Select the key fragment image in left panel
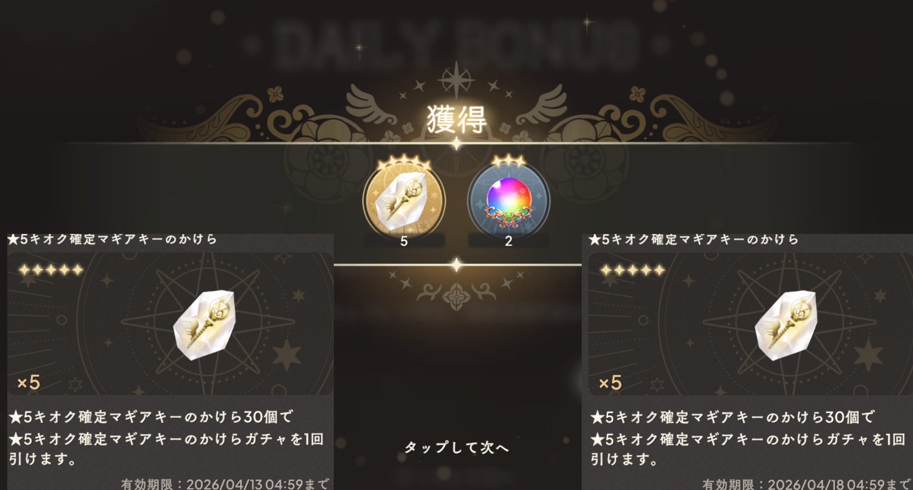The image size is (913, 490). tap(204, 325)
